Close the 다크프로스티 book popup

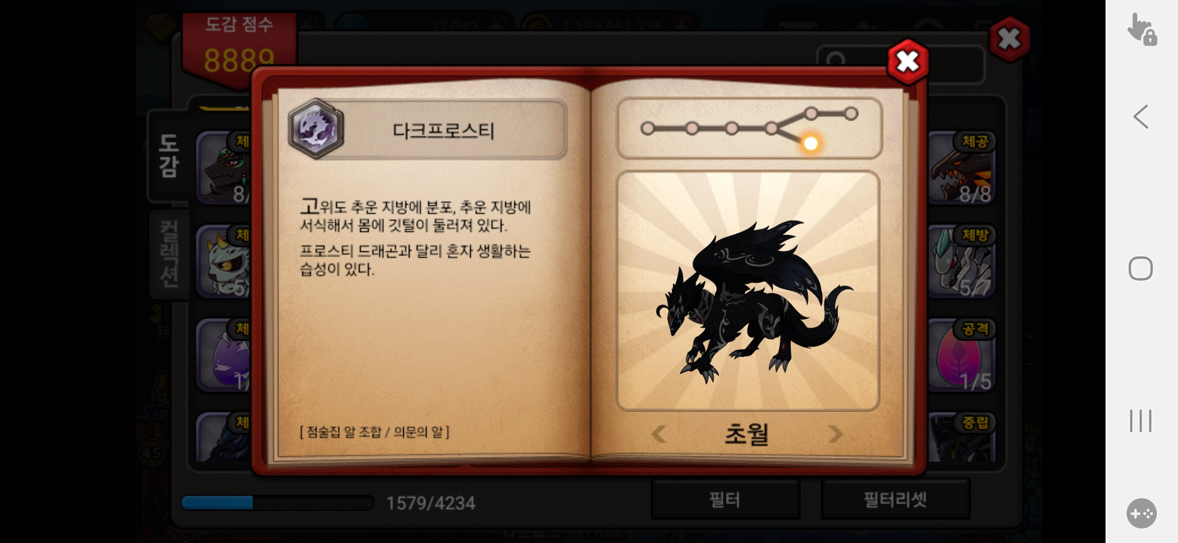coord(908,62)
